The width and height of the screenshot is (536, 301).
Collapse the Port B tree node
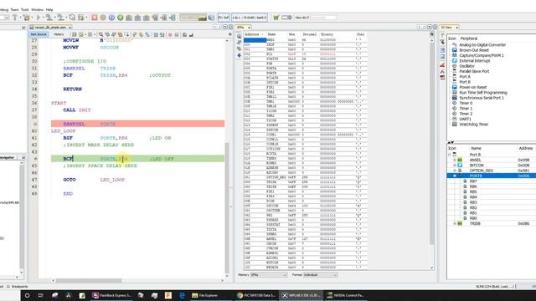click(x=450, y=155)
